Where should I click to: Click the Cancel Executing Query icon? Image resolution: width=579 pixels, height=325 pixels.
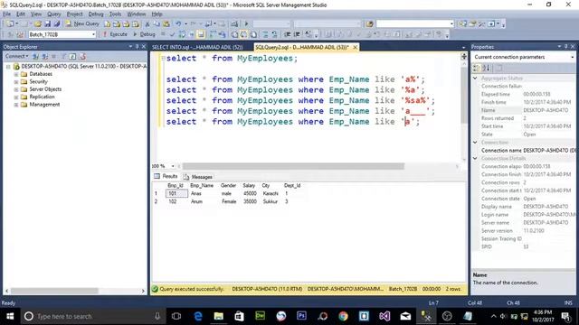coord(163,34)
